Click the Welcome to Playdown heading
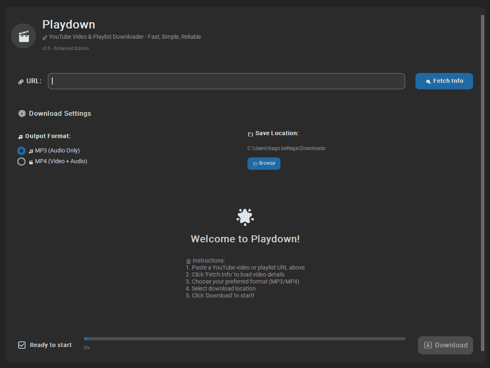Image resolution: width=490 pixels, height=368 pixels. coord(245,239)
